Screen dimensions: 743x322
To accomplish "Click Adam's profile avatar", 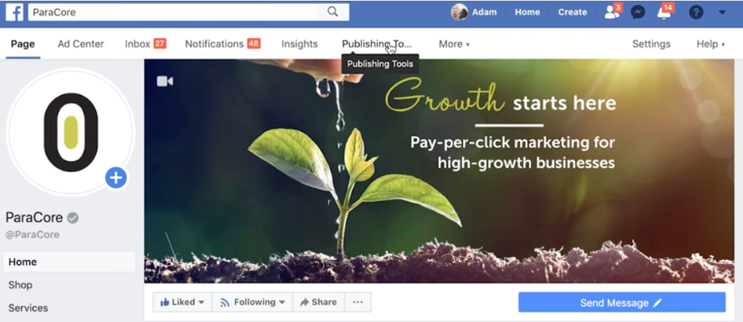I will tap(459, 13).
